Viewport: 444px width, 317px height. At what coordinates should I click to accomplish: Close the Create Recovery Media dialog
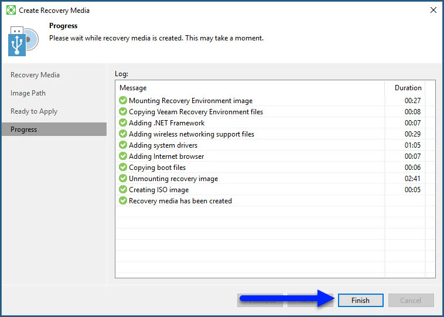pyautogui.click(x=433, y=11)
